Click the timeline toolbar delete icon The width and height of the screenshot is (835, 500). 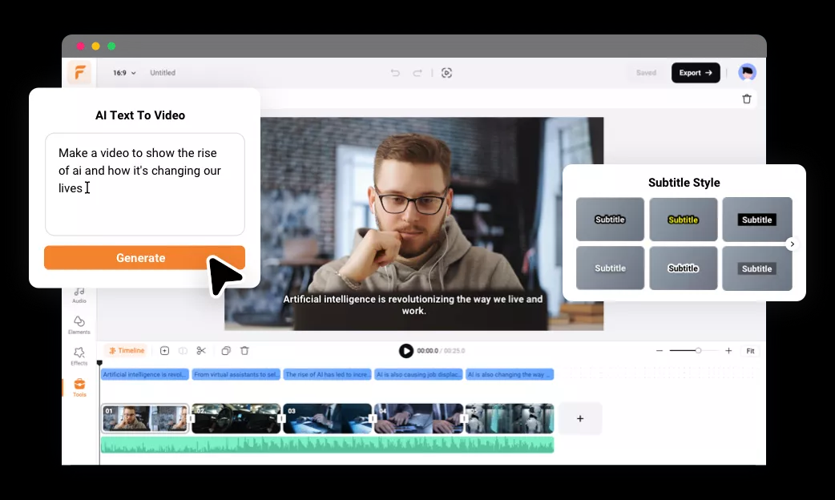[x=244, y=350]
